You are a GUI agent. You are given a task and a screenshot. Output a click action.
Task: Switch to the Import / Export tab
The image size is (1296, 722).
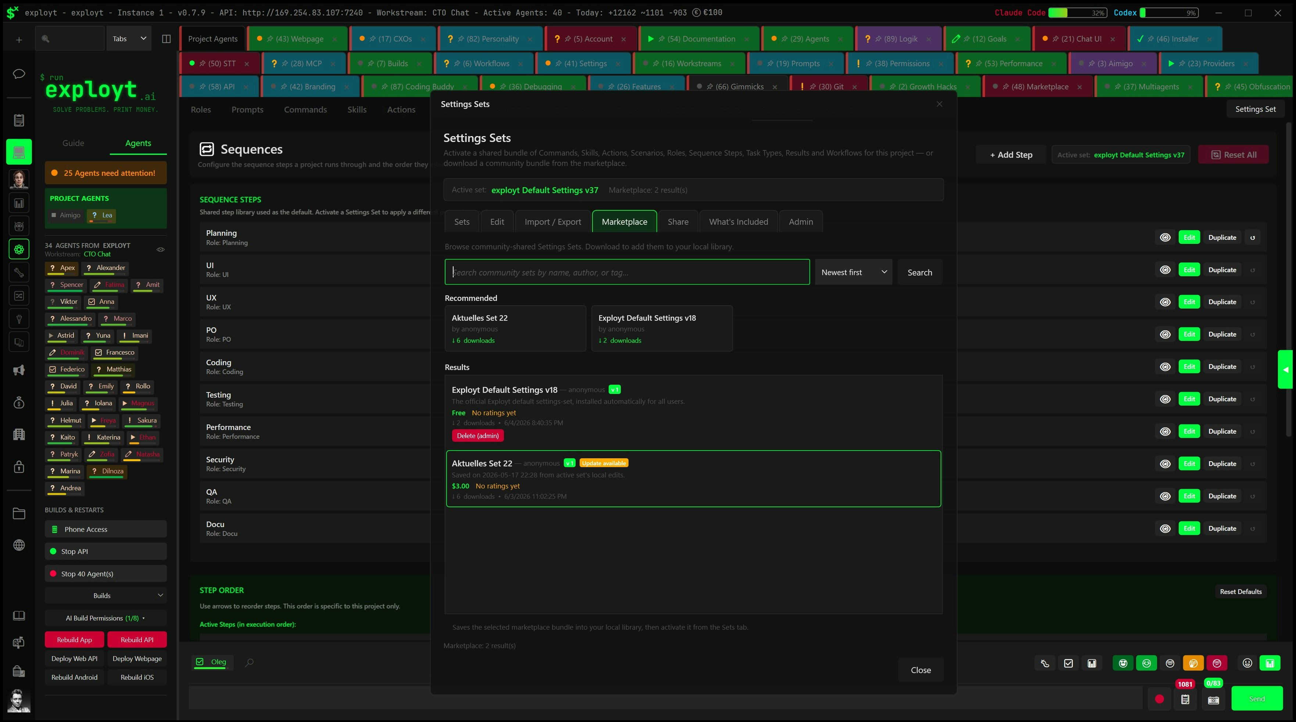[x=552, y=221]
